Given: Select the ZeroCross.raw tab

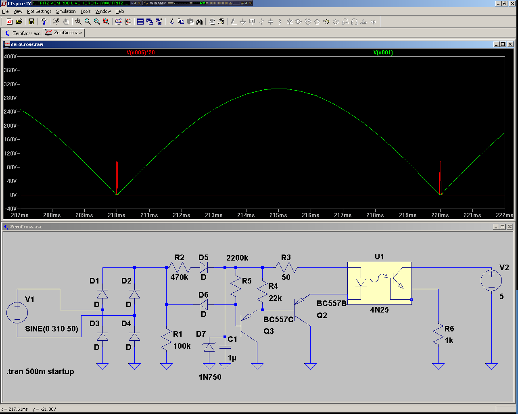Looking at the screenshot, I should click(x=64, y=33).
